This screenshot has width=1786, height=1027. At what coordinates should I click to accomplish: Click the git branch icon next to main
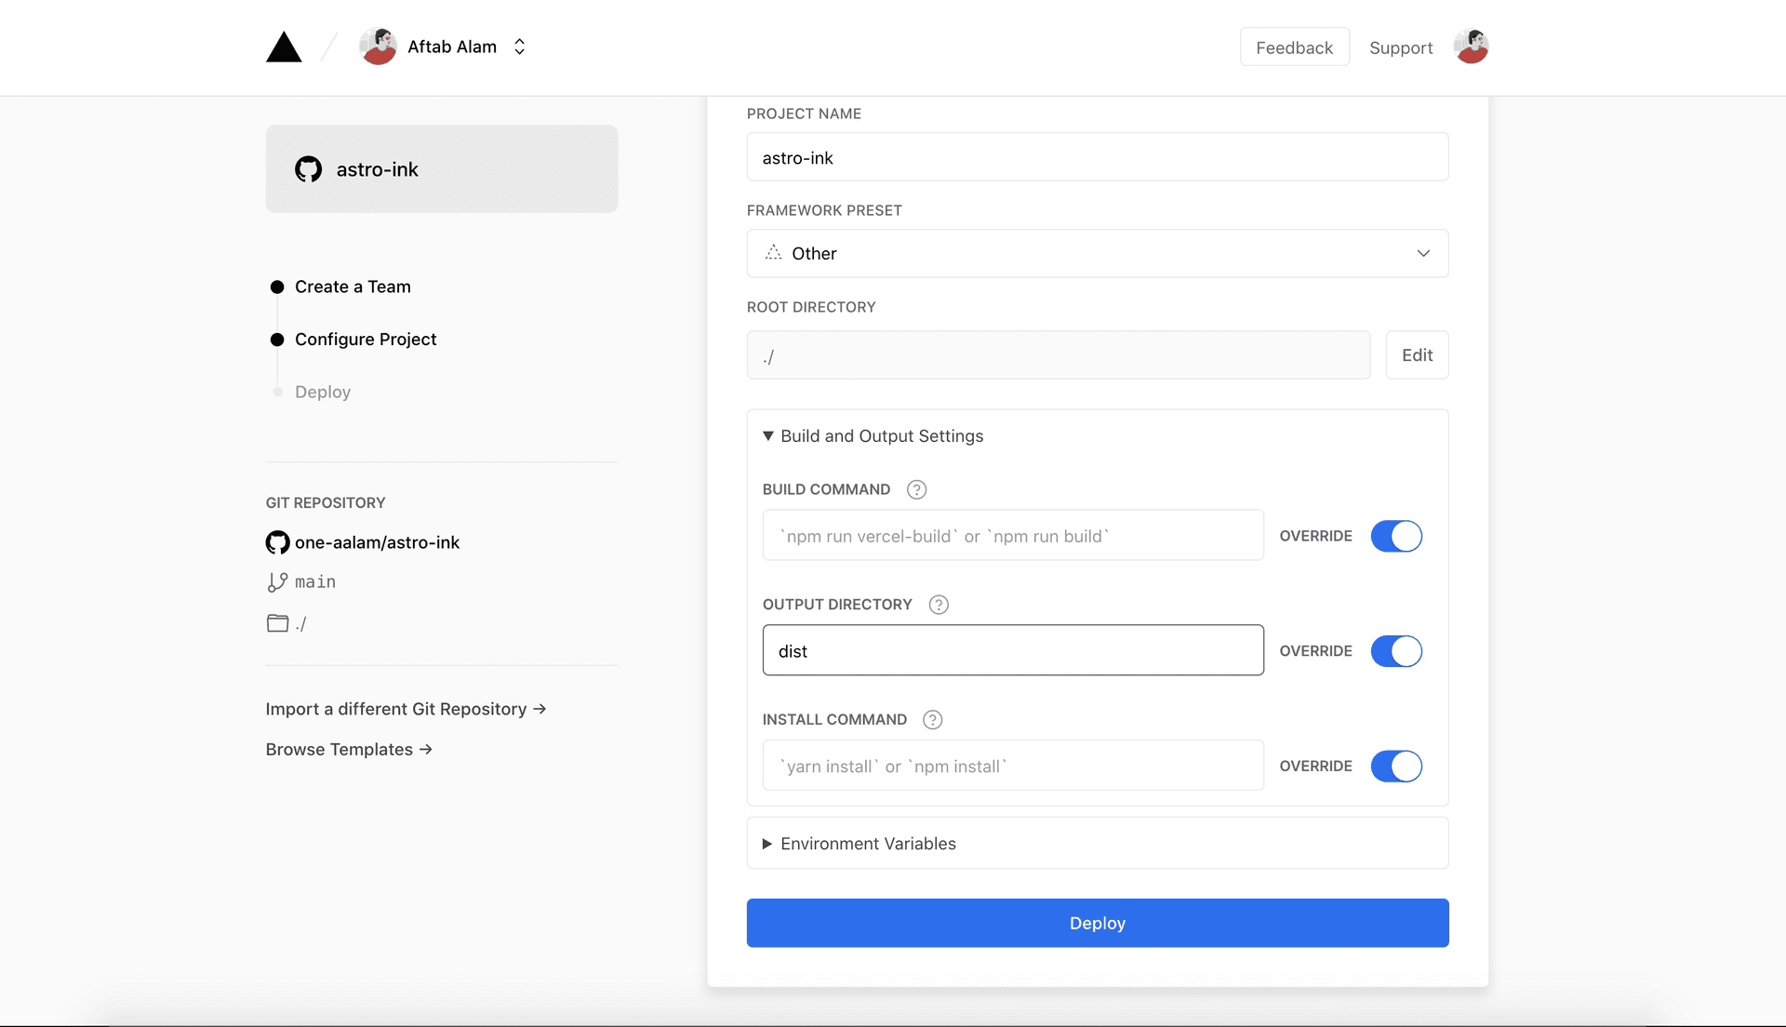pos(277,582)
